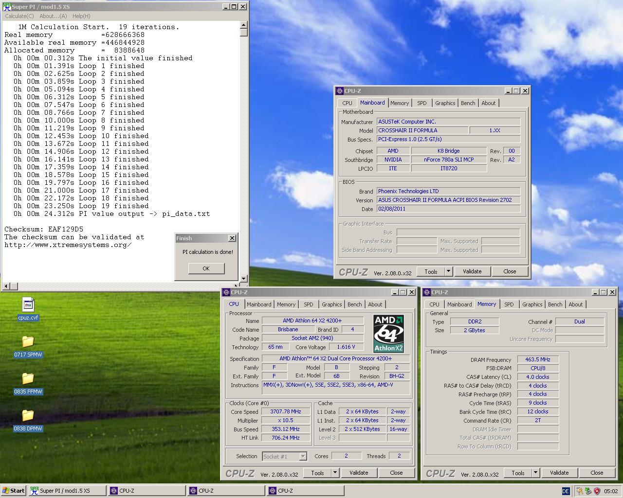This screenshot has width=623, height=498.
Task: Click the last CPU-Z taskbar button
Action: pyautogui.click(x=305, y=491)
